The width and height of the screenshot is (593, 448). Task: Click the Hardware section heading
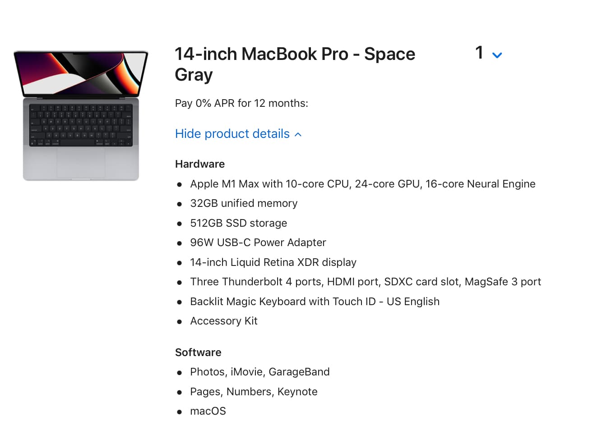click(199, 164)
